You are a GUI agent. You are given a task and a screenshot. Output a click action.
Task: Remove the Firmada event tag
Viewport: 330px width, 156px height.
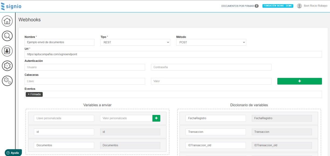click(x=29, y=94)
